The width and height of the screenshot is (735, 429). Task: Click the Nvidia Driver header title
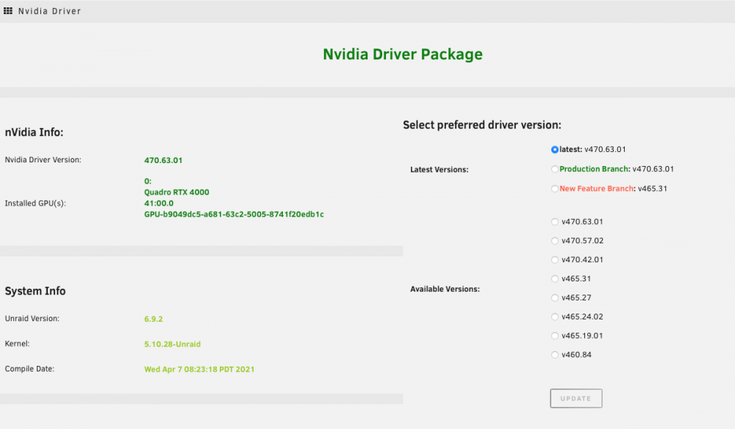[49, 11]
